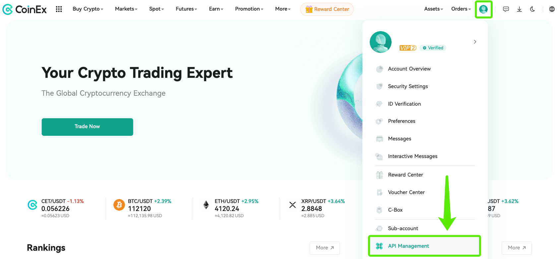Expand the profile details chevron arrow
Screen dimensions: 559x259
[475, 42]
